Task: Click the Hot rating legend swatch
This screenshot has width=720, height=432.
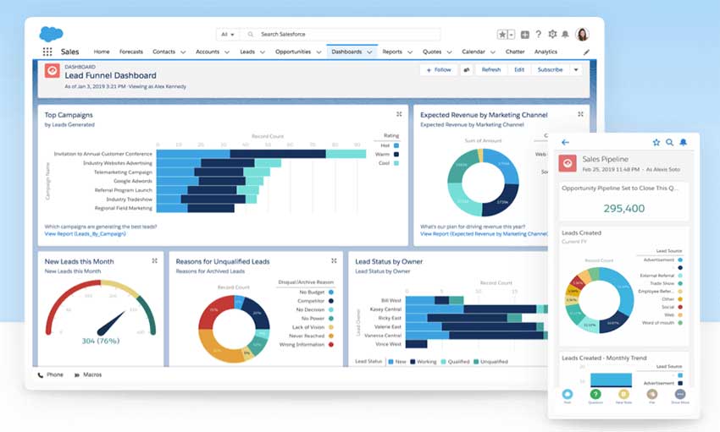Action: [396, 145]
